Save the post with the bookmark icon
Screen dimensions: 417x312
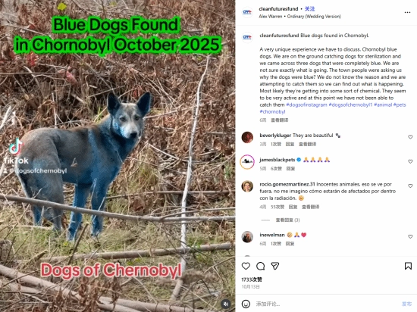pyautogui.click(x=408, y=266)
